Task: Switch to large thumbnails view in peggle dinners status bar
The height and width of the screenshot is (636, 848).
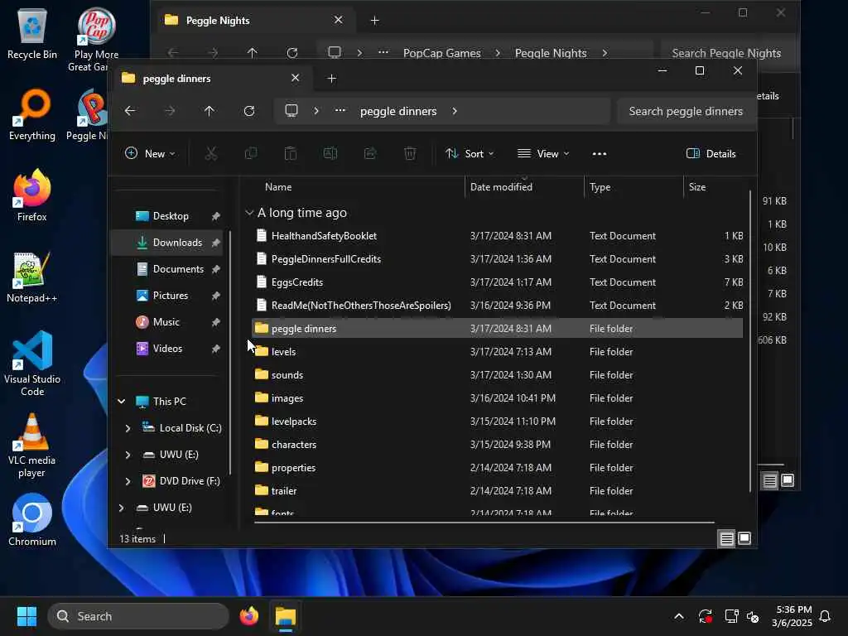Action: (744, 538)
